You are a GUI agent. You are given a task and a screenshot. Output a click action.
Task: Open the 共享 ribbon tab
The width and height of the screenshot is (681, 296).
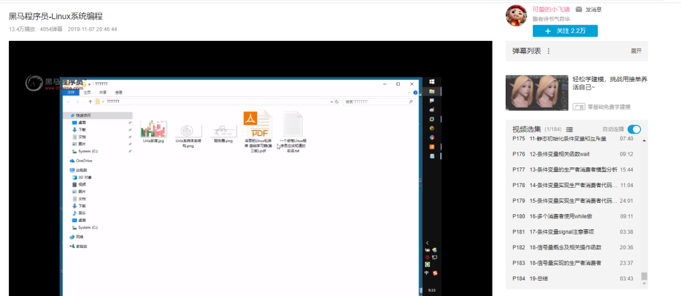[x=103, y=93]
